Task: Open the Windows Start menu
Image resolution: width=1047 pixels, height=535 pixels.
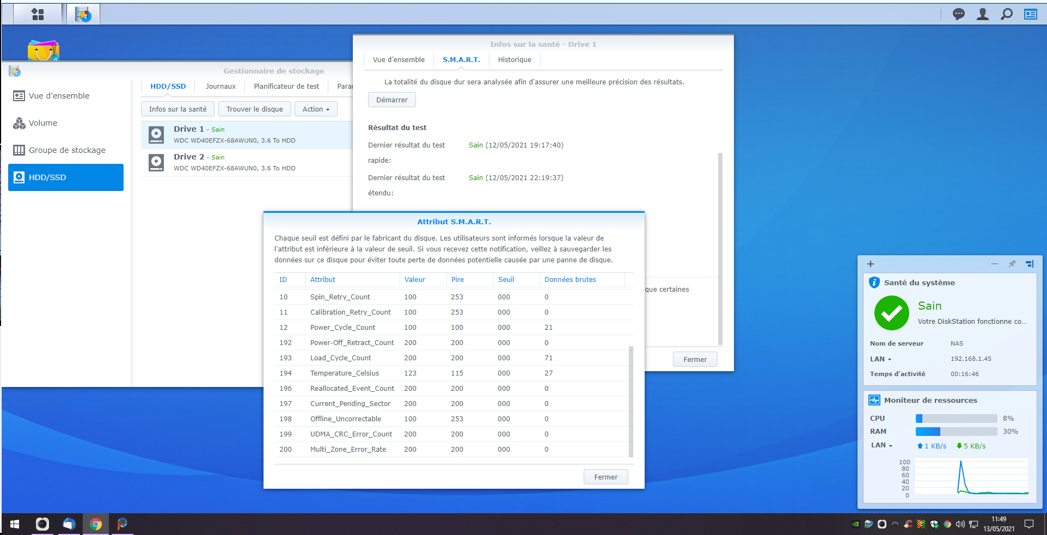Action: click(x=15, y=524)
